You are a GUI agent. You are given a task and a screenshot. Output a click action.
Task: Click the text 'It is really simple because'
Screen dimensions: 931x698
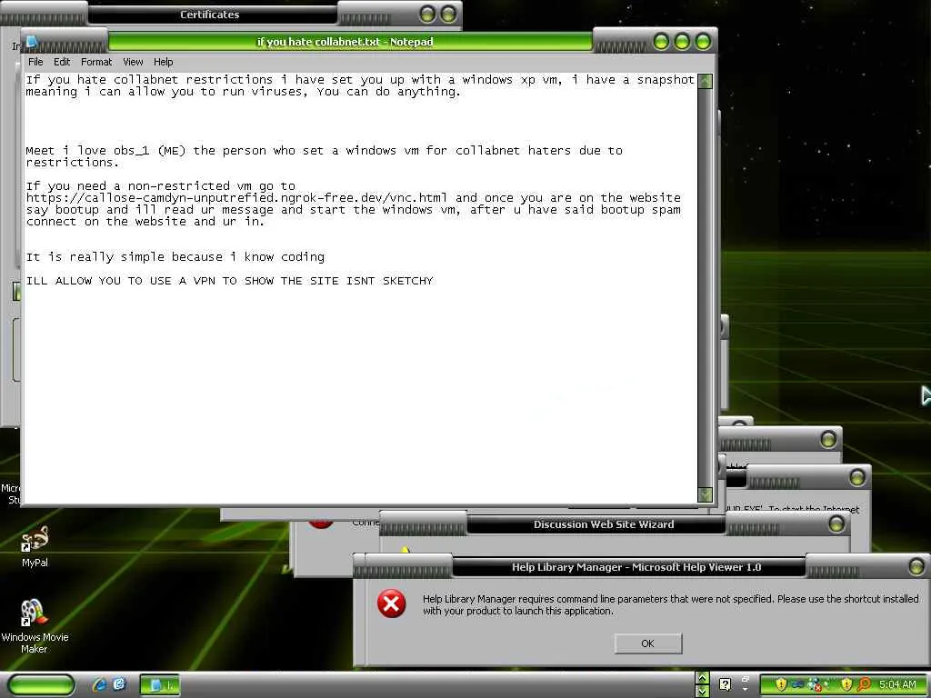click(175, 257)
